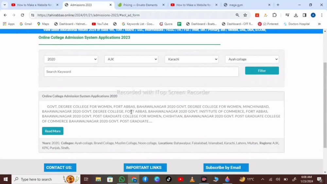Toggle the browser side panel
The height and width of the screenshot is (184, 327).
pos(304,15)
